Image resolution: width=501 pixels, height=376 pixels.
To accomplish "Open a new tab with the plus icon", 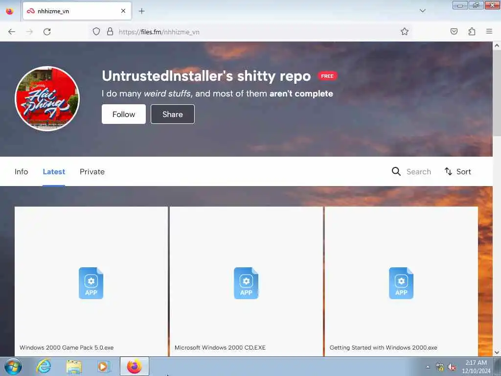I will [x=141, y=11].
